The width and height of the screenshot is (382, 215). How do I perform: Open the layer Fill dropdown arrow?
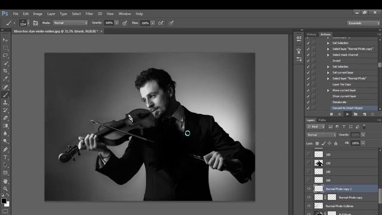click(x=363, y=143)
